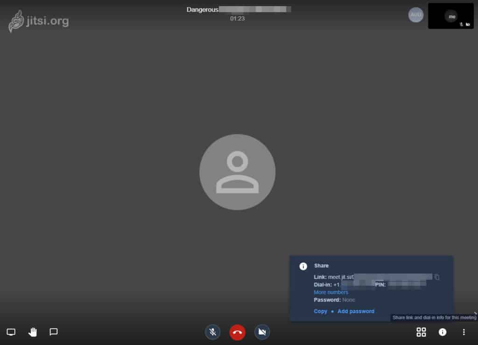This screenshot has height=345, width=478.
Task: Click the large participant avatar
Action: 237,172
